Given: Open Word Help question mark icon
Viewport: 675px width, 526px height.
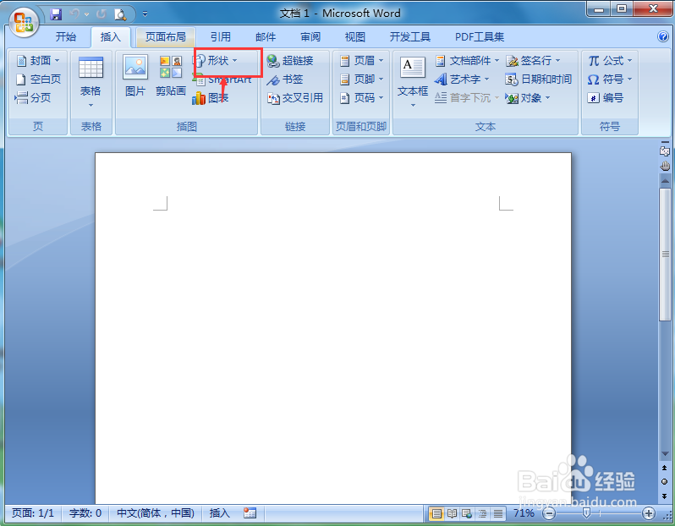Looking at the screenshot, I should 663,36.
